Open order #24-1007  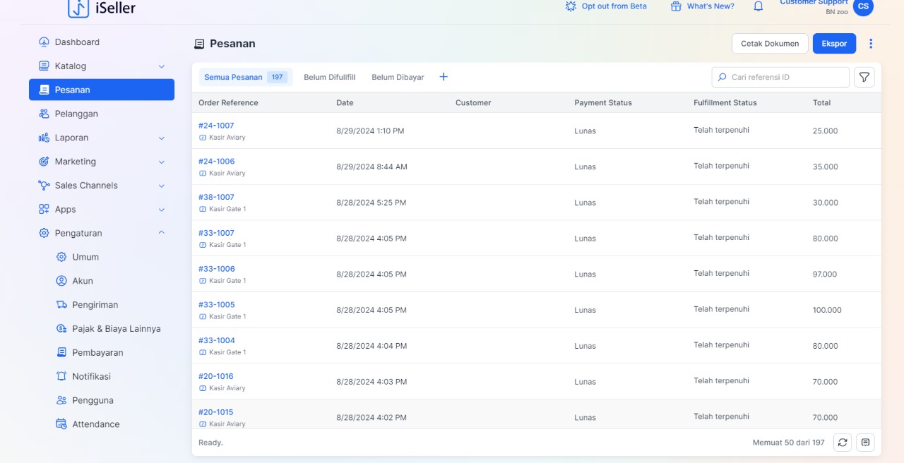coord(216,126)
